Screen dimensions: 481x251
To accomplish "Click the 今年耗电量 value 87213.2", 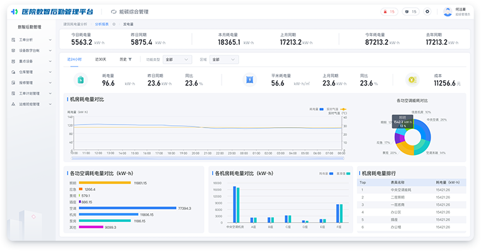I will [377, 42].
